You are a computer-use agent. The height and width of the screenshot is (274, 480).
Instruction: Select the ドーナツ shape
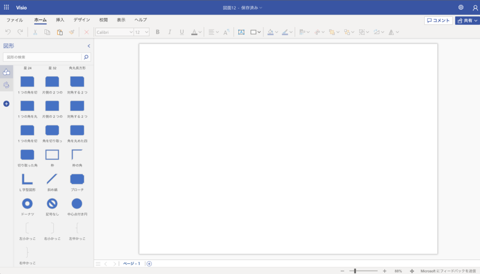pos(27,203)
